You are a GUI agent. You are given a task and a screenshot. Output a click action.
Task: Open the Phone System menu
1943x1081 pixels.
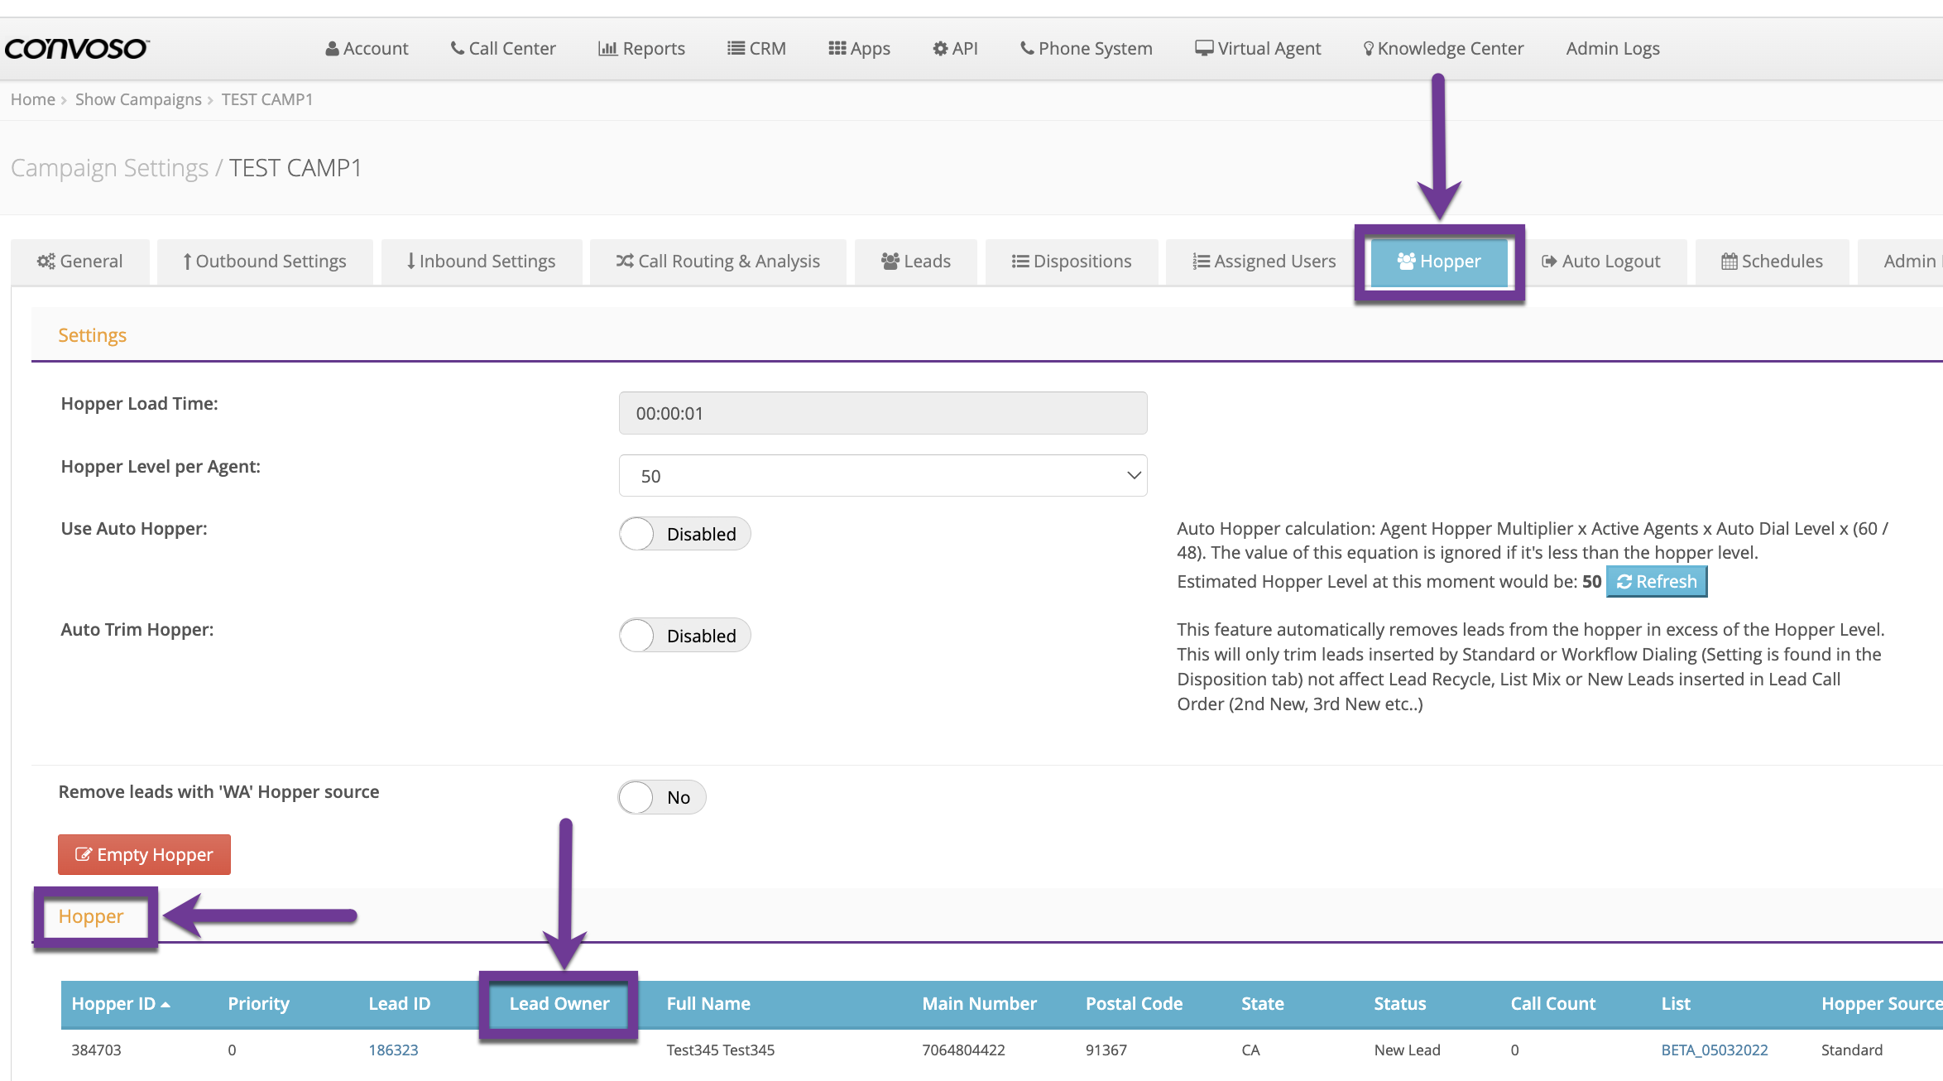click(1086, 49)
